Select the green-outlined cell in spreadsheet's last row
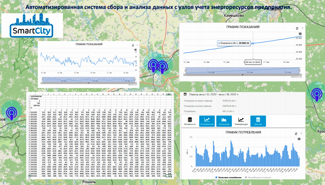The width and height of the screenshot is (325, 185). pyautogui.click(x=169, y=176)
